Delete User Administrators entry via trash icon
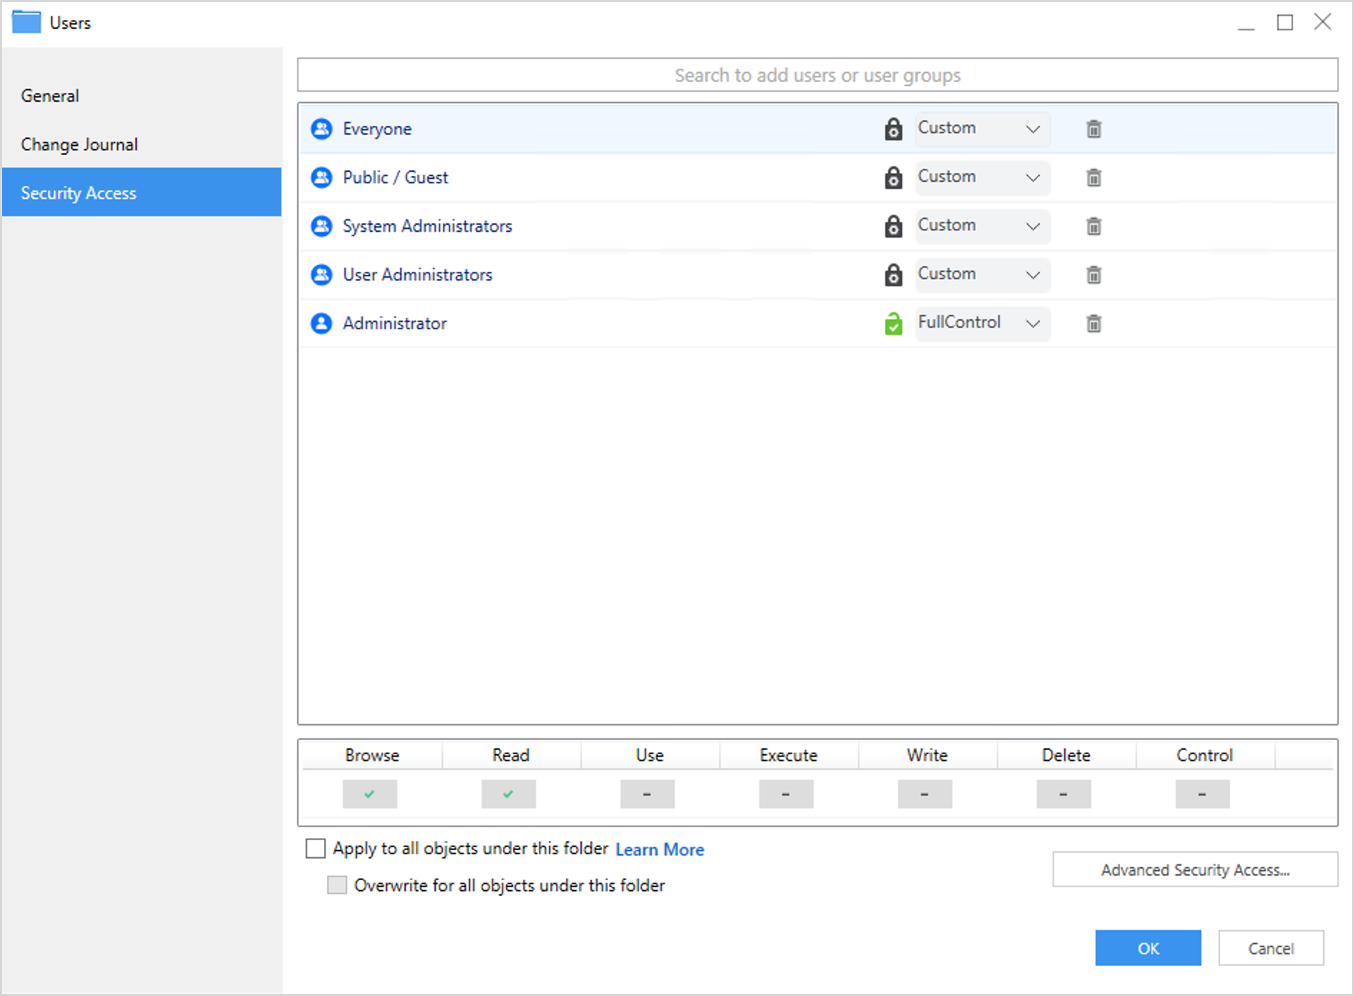The image size is (1354, 996). pyautogui.click(x=1094, y=275)
